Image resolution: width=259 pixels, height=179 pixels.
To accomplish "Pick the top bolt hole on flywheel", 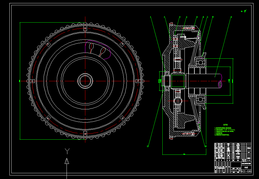I will [x=85, y=28].
